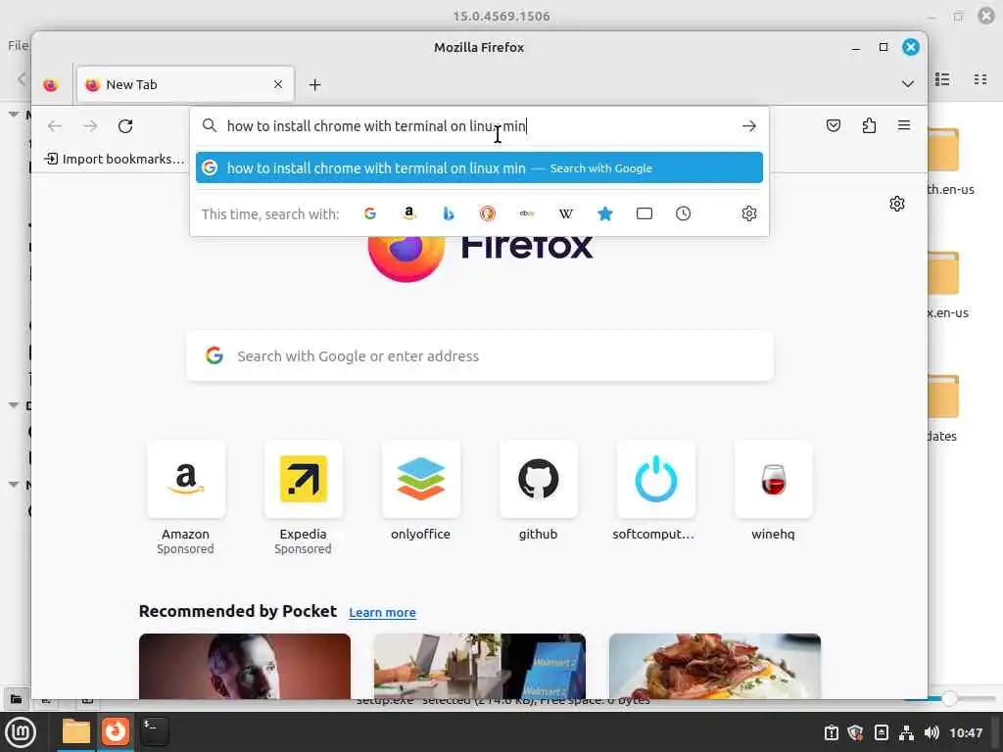
Task: Open the volume tray icon
Action: point(931,732)
